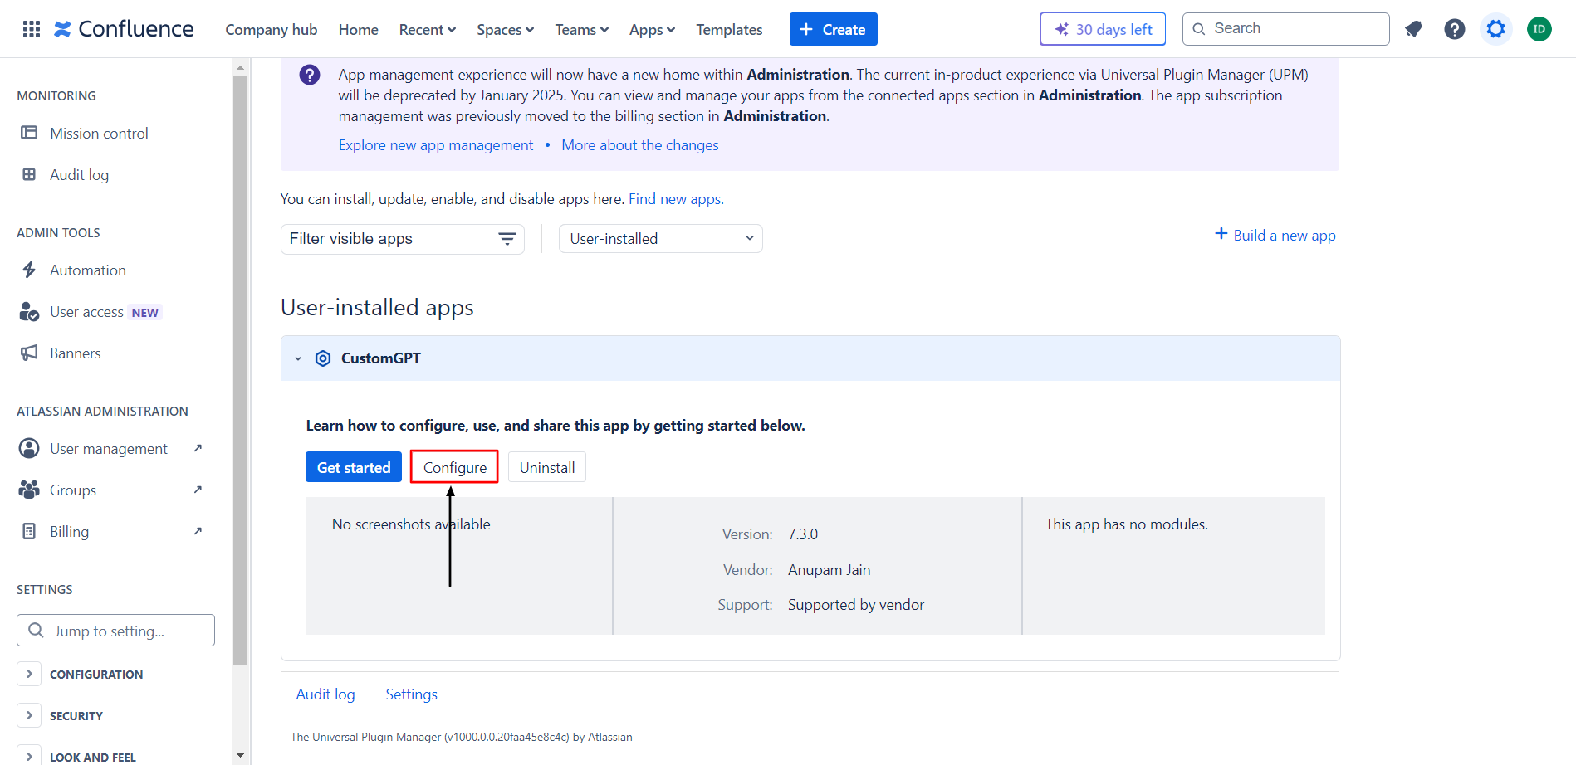The image size is (1576, 765).
Task: Click the vendor name Anupam Jain
Action: pos(830,570)
